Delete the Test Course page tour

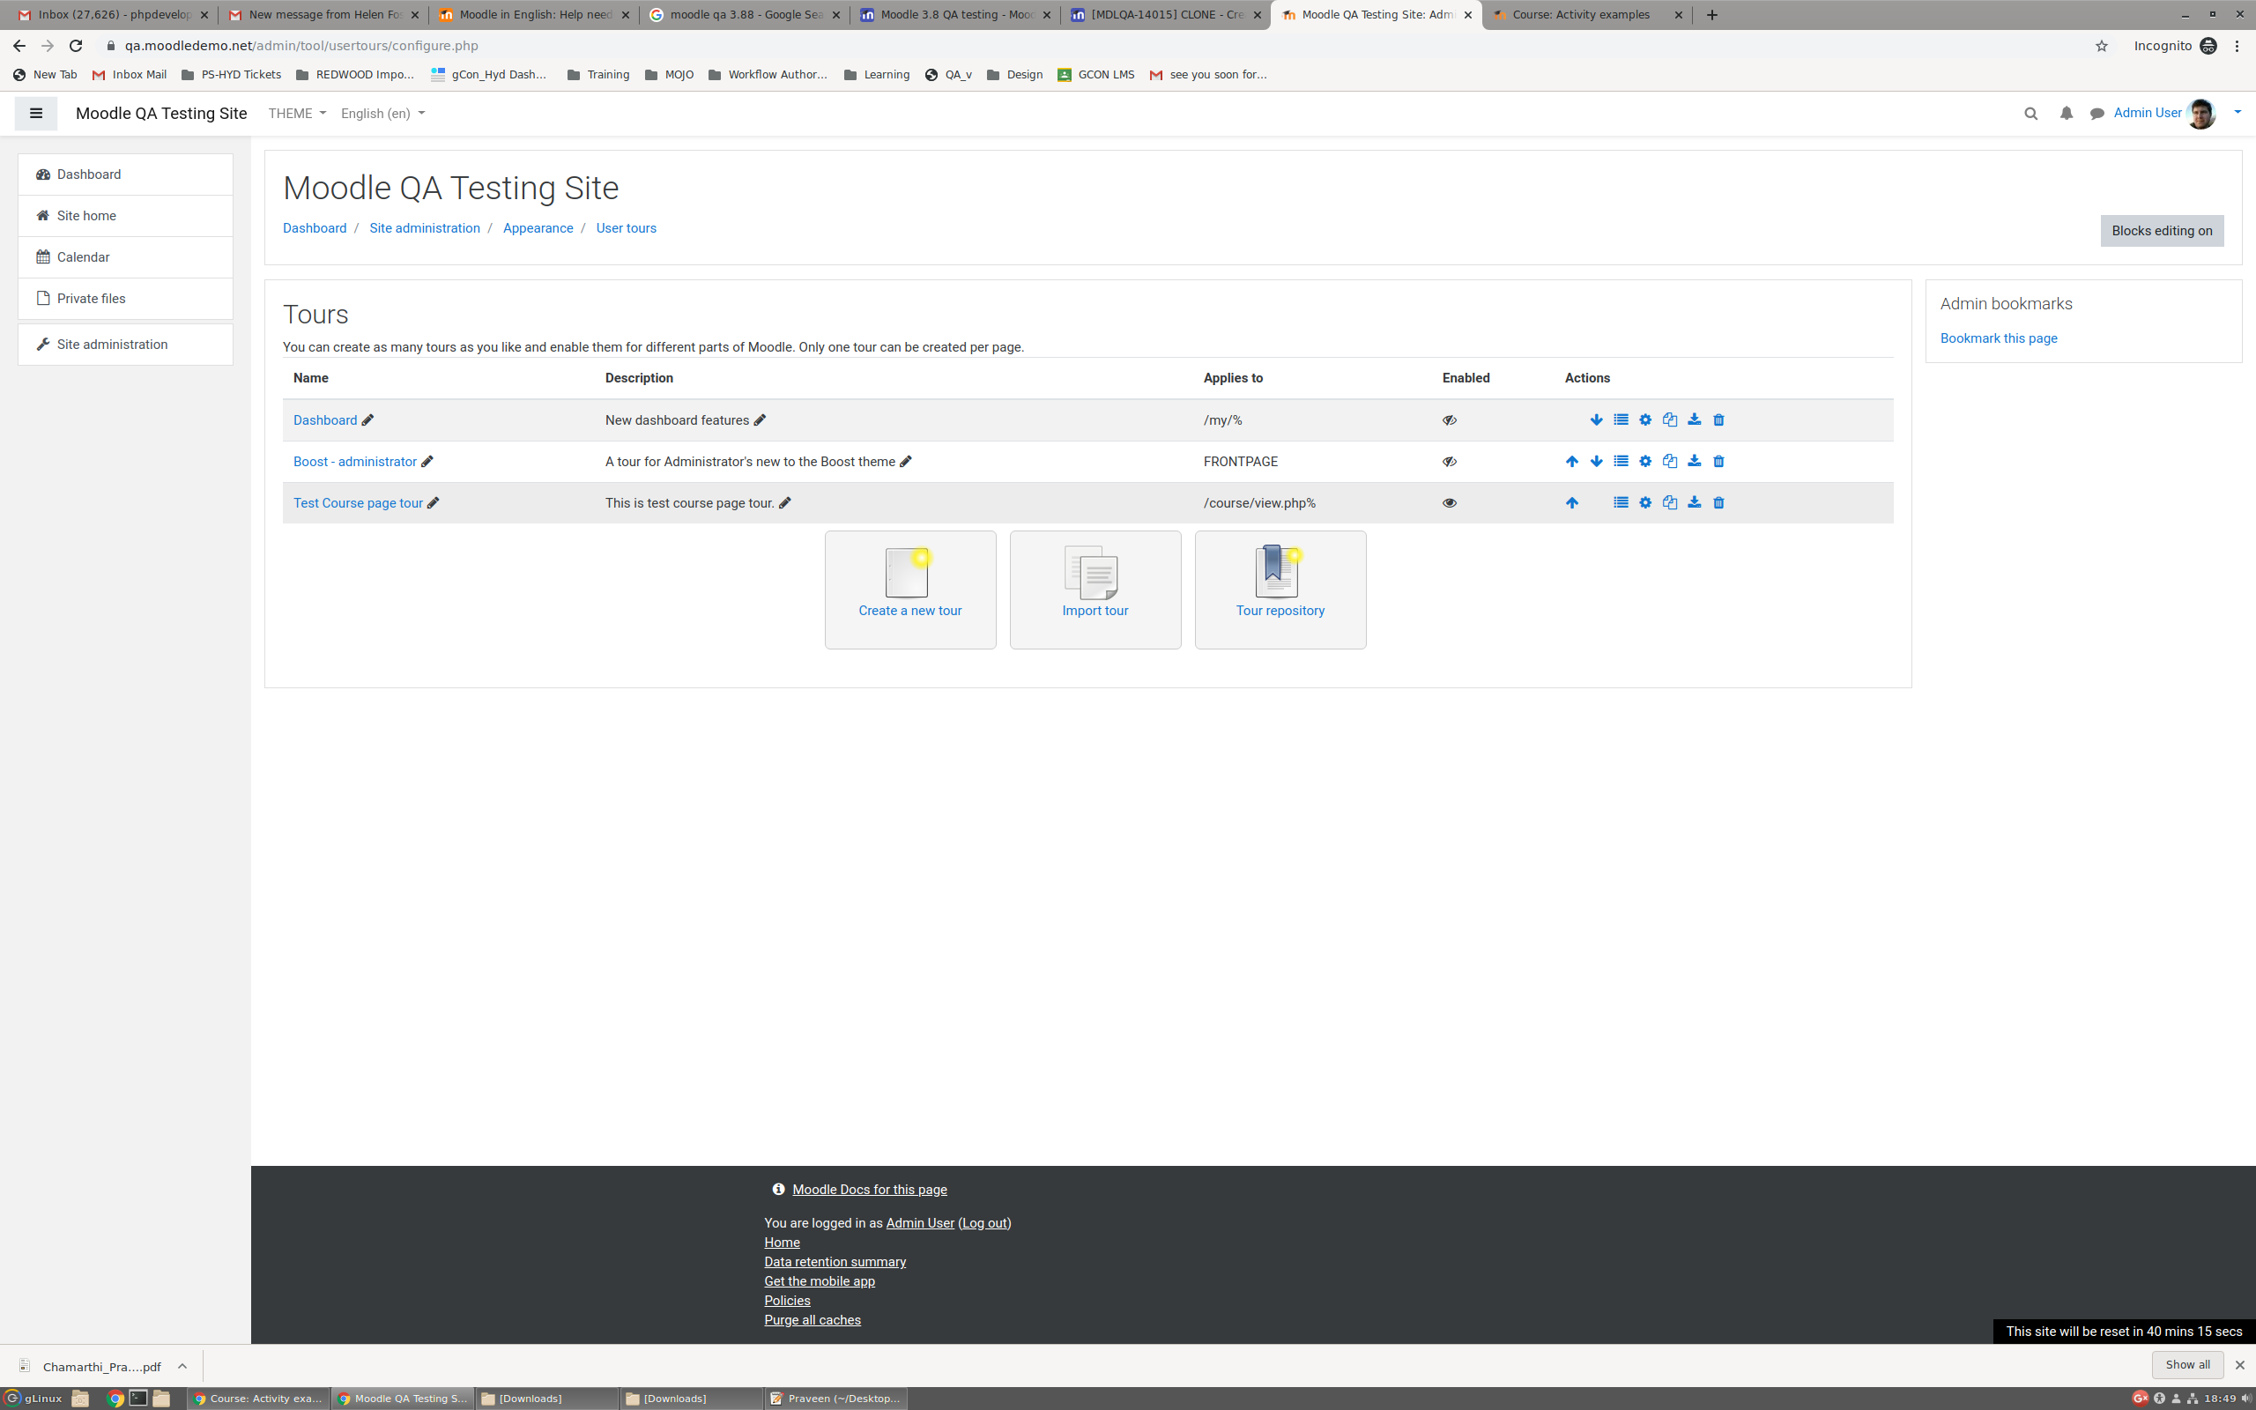click(1718, 502)
